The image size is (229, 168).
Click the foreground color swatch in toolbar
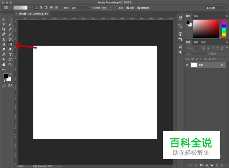point(6,76)
